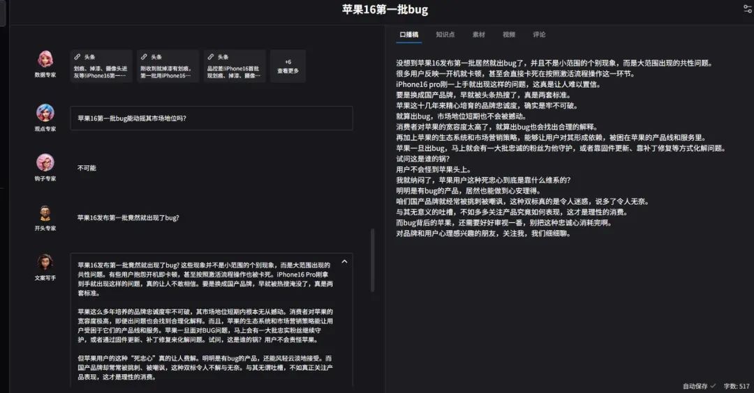Click the copywriter paragraph starting 但苹果用户的这种
Image resolution: width=754 pixels, height=393 pixels.
click(205, 368)
